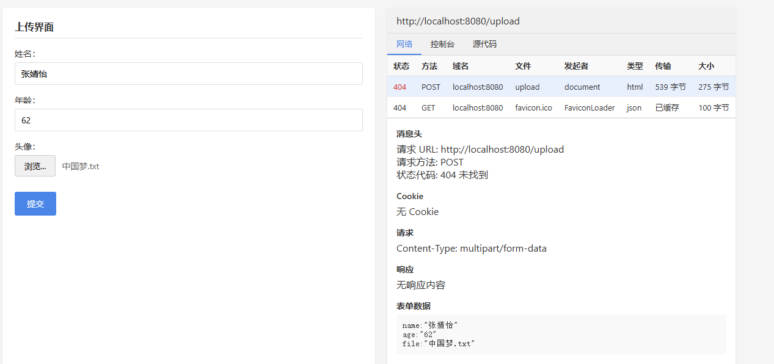The height and width of the screenshot is (364, 774).
Task: Click the 方法 column header
Action: (429, 66)
